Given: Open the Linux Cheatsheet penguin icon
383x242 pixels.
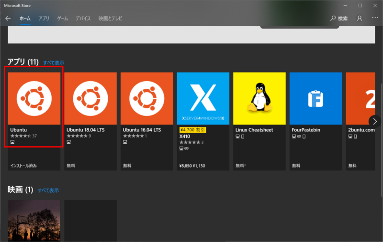Looking at the screenshot, I should pyautogui.click(x=259, y=98).
